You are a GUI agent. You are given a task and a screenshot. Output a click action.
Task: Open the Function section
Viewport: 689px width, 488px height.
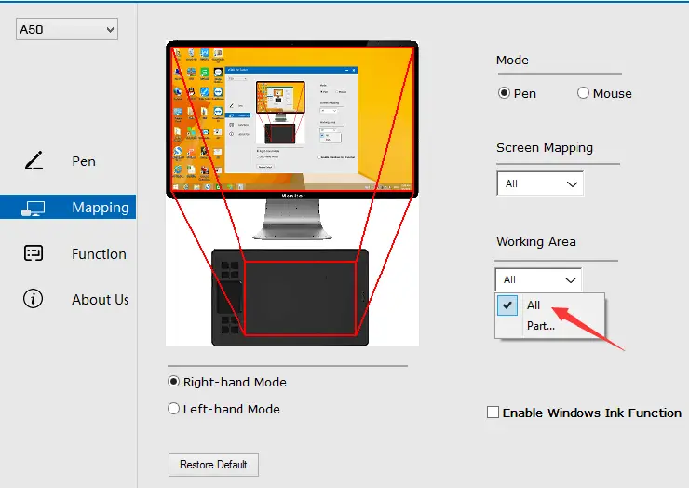[99, 253]
